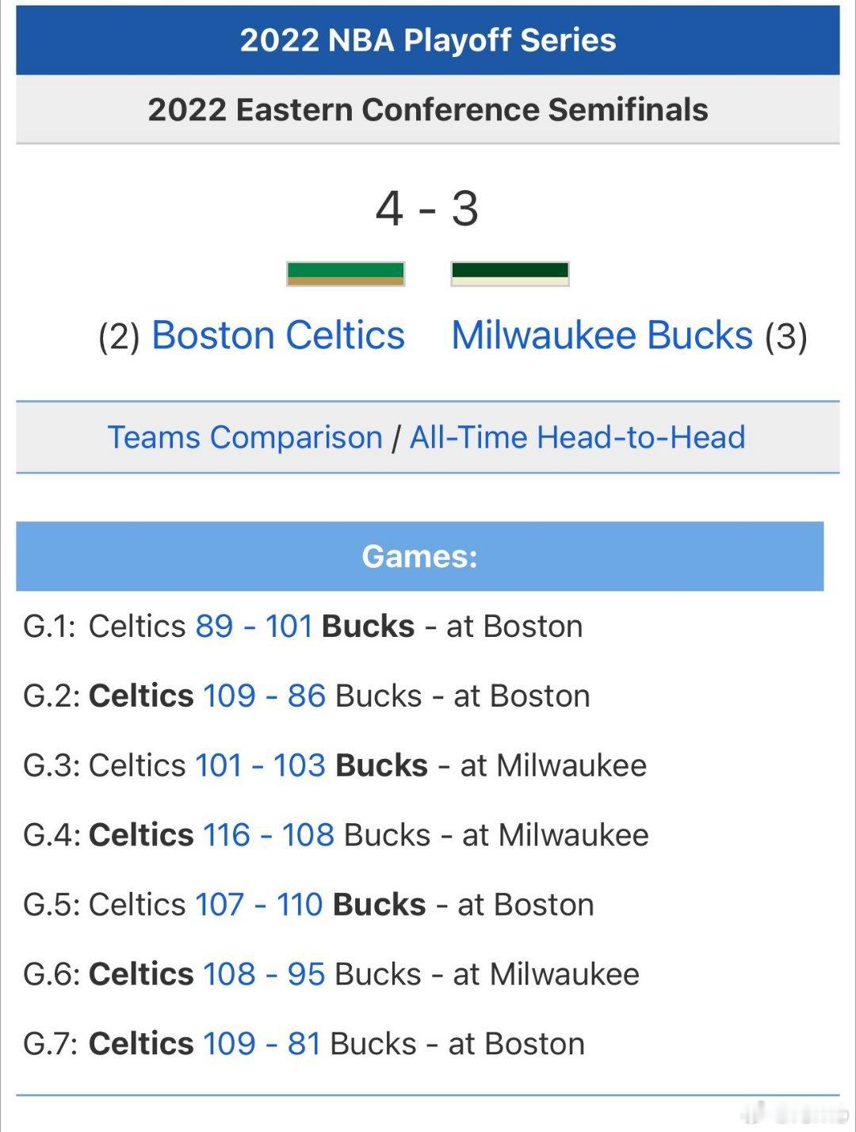Screen dimensions: 856x1132
Task: Open Game 5 box score 107 - 110
Action: tap(258, 905)
